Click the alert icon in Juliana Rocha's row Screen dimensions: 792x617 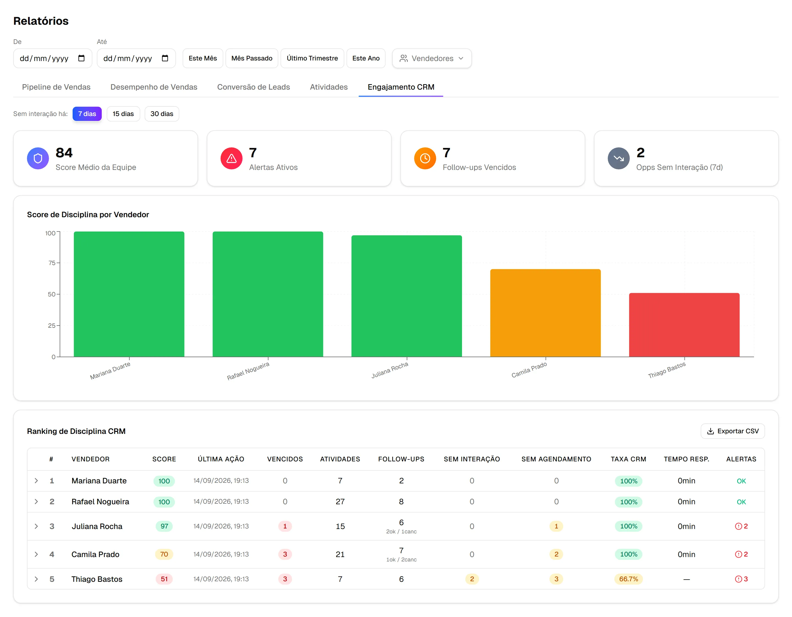738,526
